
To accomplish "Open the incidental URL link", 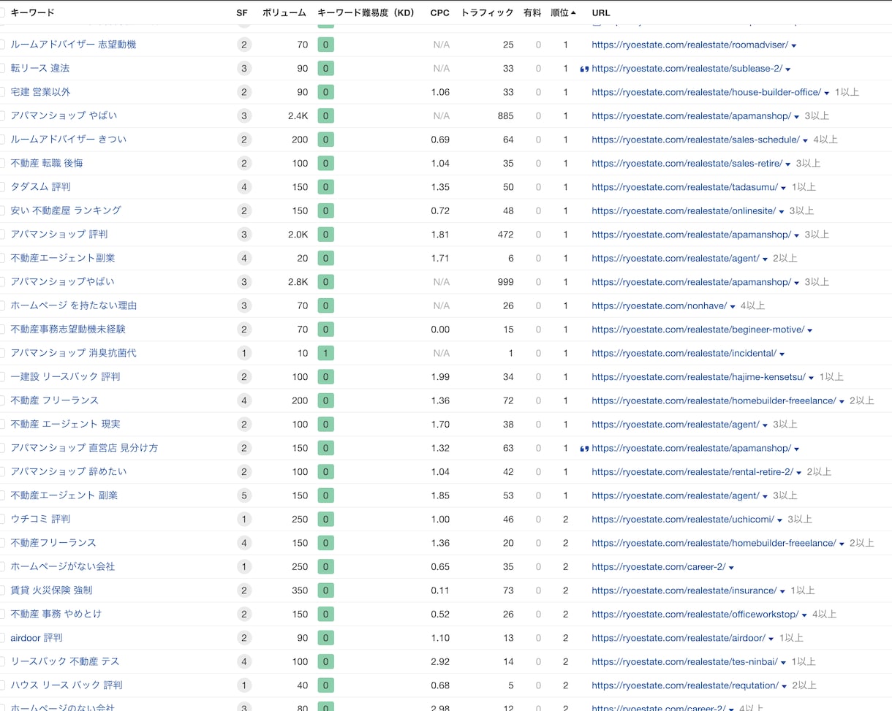I will (x=684, y=354).
